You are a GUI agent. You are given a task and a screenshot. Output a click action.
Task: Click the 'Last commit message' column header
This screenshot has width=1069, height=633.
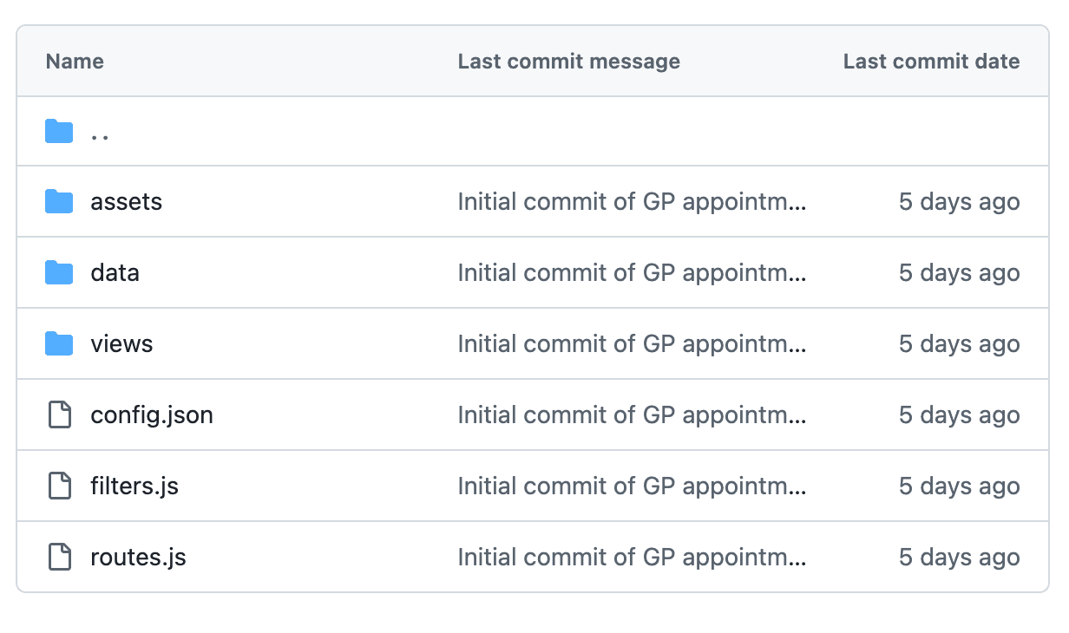[568, 62]
